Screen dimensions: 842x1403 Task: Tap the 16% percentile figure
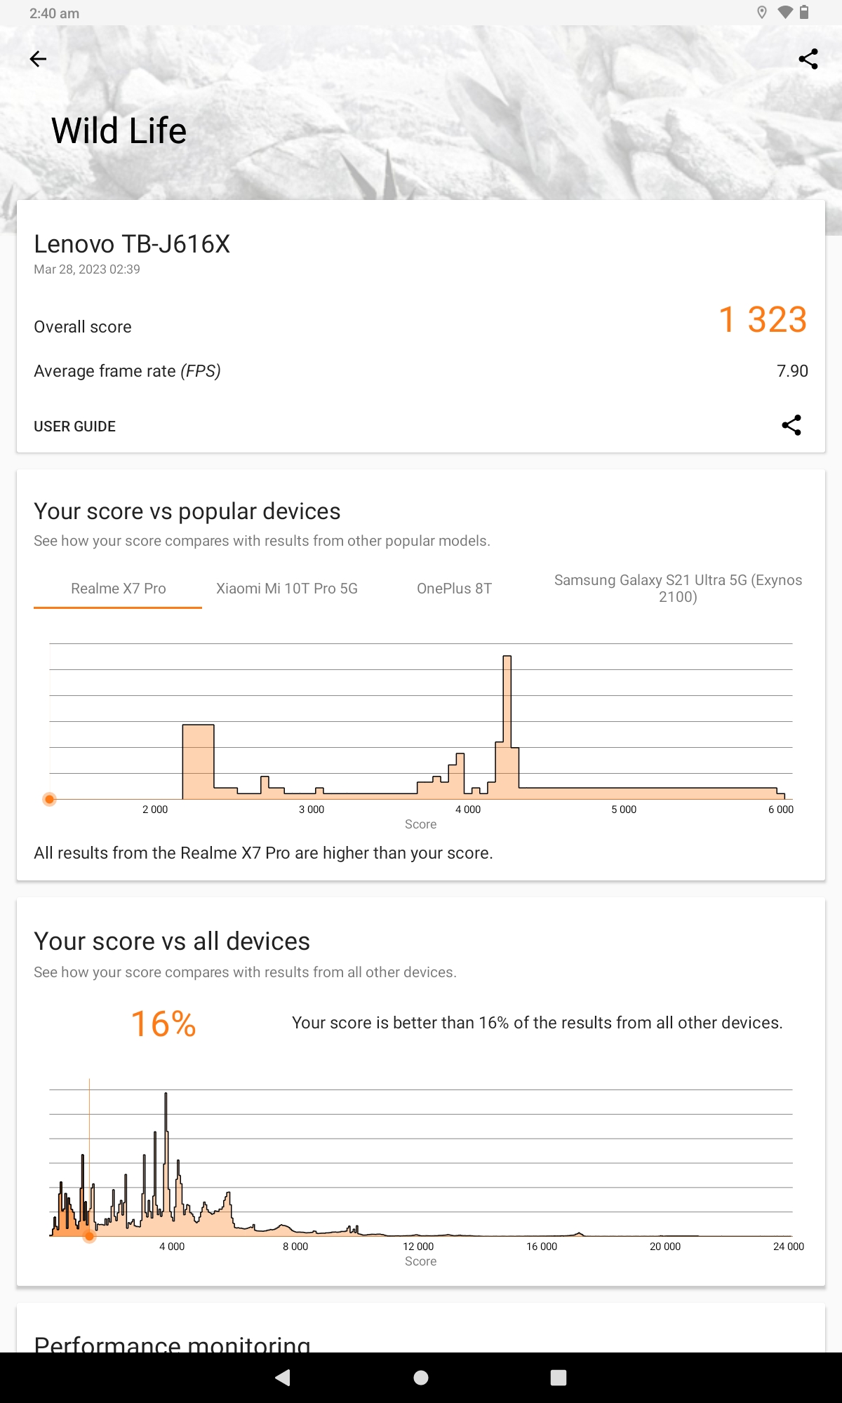163,1023
